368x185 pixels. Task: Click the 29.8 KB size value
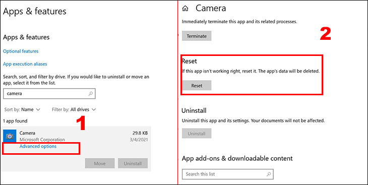[x=140, y=133]
